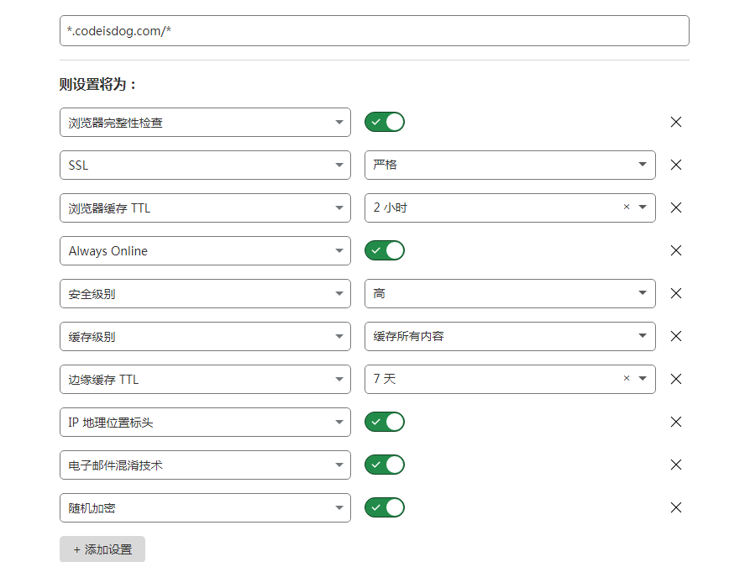Open the SSL value dropdown showing 严格
745x562 pixels.
510,165
